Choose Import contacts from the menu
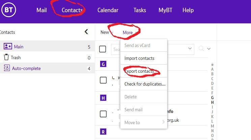 [139, 58]
